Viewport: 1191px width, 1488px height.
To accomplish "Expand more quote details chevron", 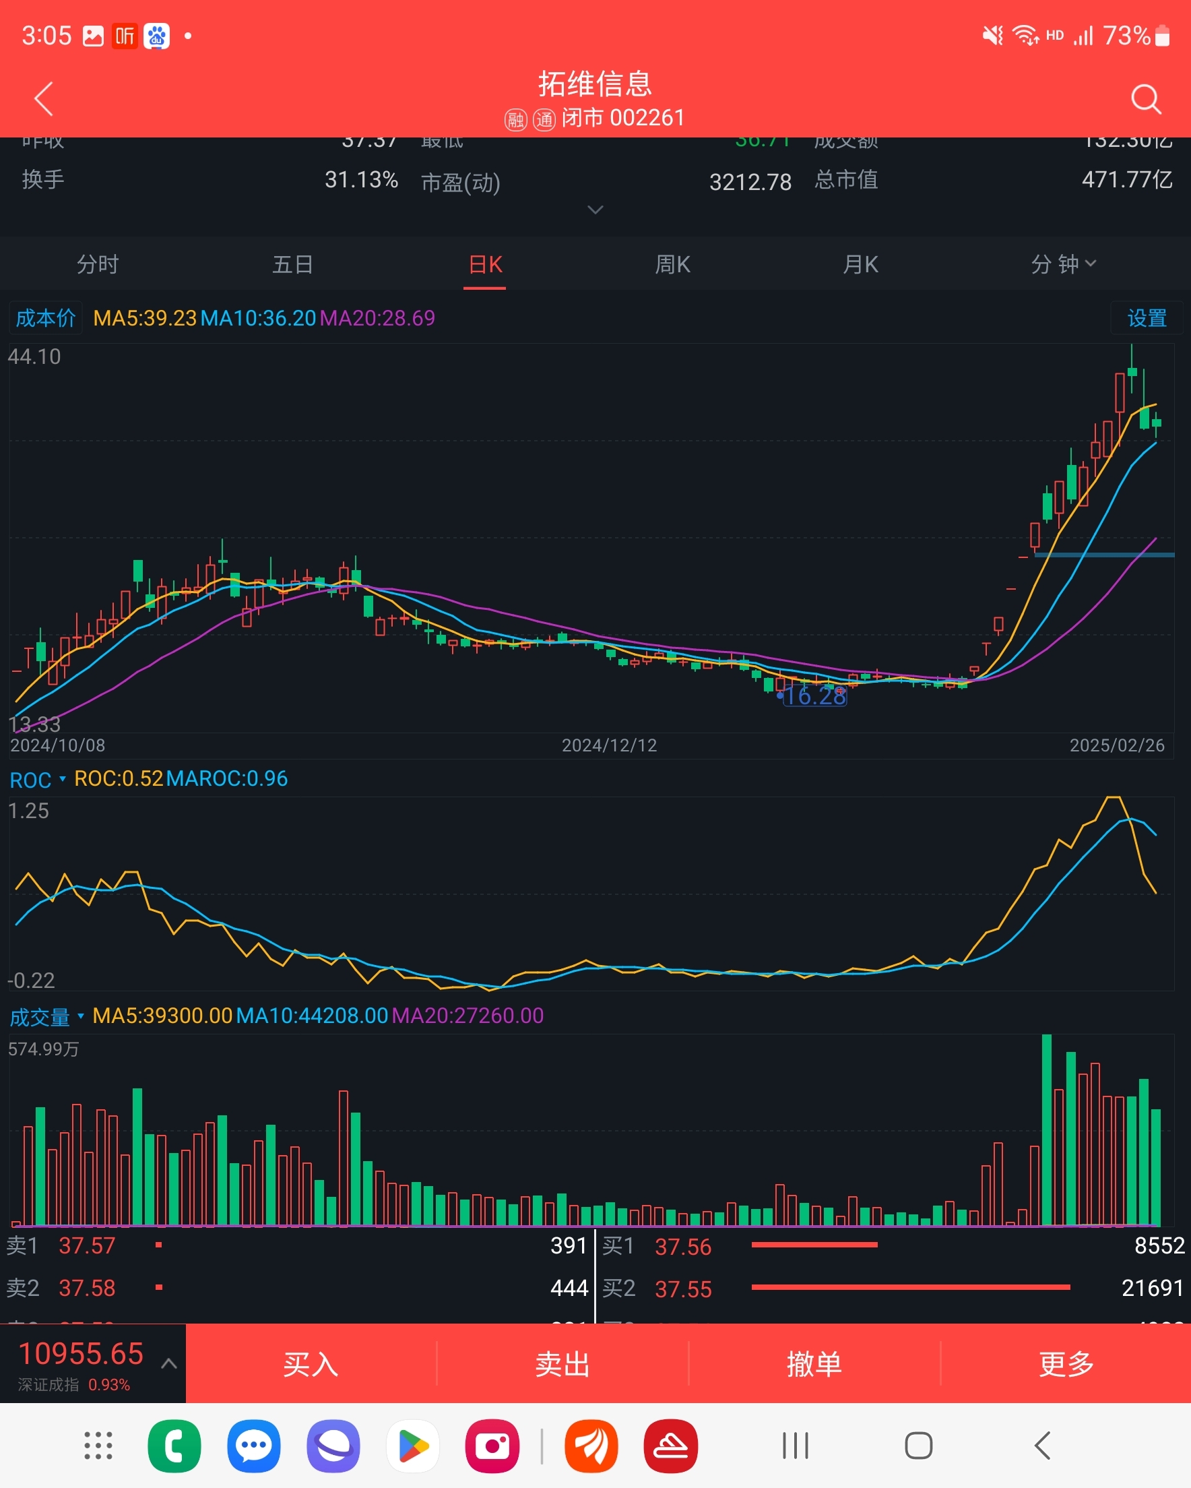I will 595,209.
